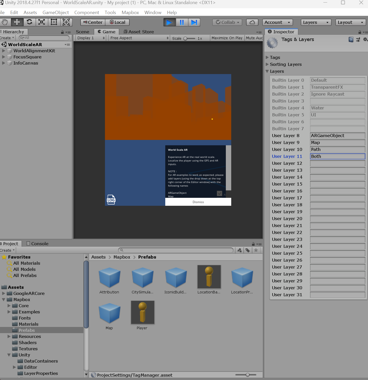Open the Layout dropdown
The image size is (368, 380).
click(351, 22)
